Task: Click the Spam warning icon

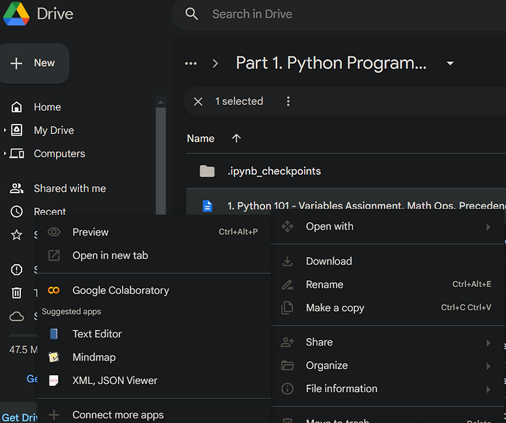Action: (x=16, y=269)
